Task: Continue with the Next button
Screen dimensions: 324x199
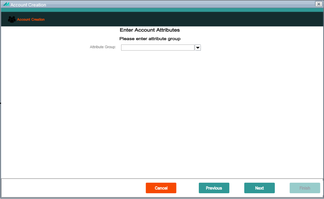Action: pyautogui.click(x=259, y=188)
